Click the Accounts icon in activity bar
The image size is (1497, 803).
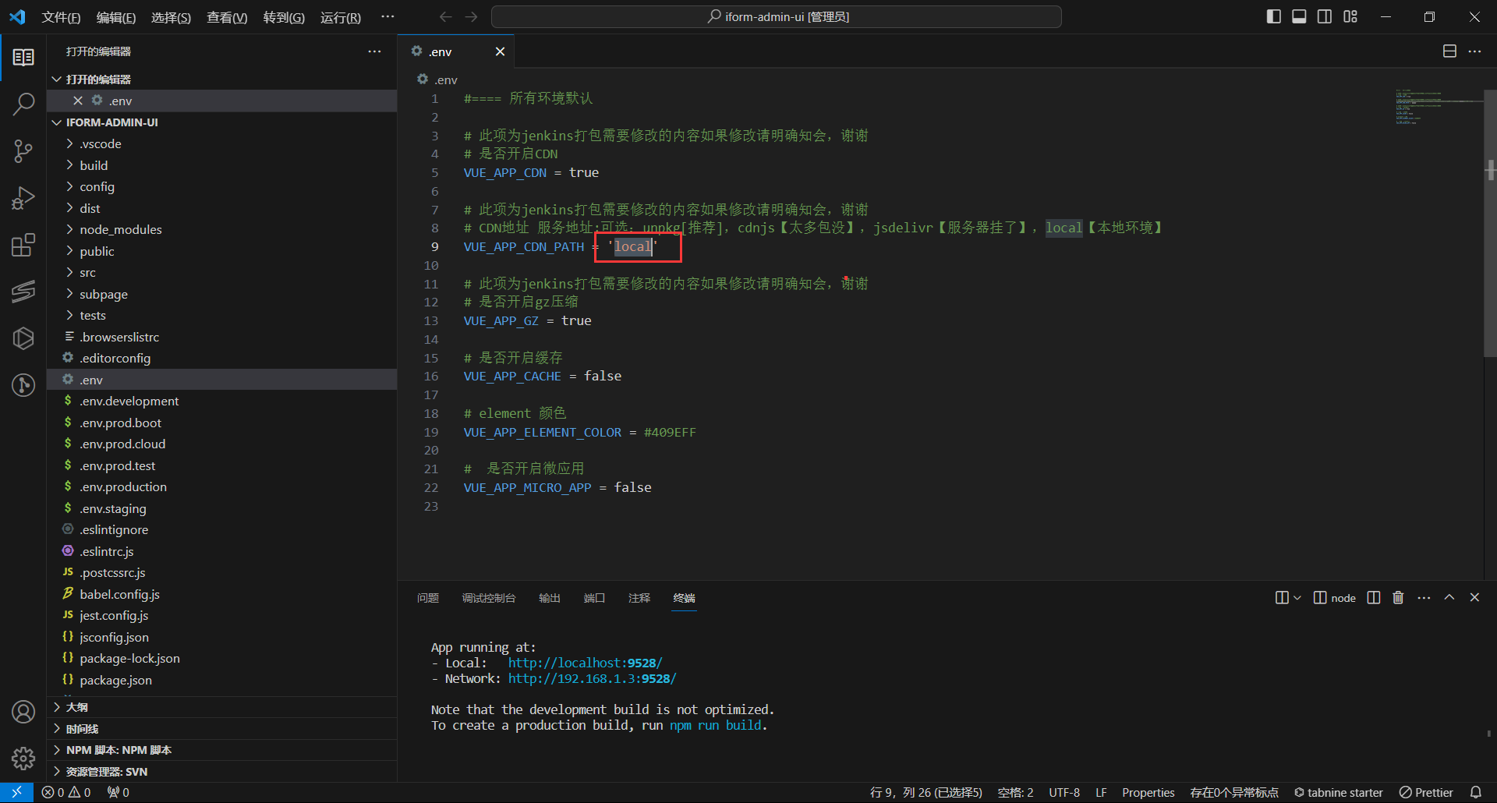point(23,712)
